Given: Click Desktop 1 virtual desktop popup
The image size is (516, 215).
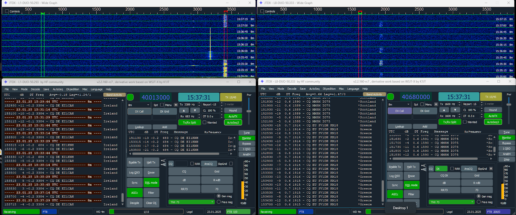Looking at the screenshot, I should coord(400,208).
